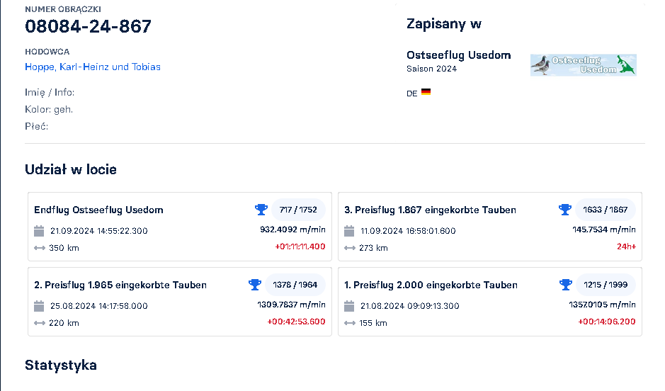The height and width of the screenshot is (391, 665).
Task: Click the trophy icon in Endflug card
Action: tap(261, 210)
